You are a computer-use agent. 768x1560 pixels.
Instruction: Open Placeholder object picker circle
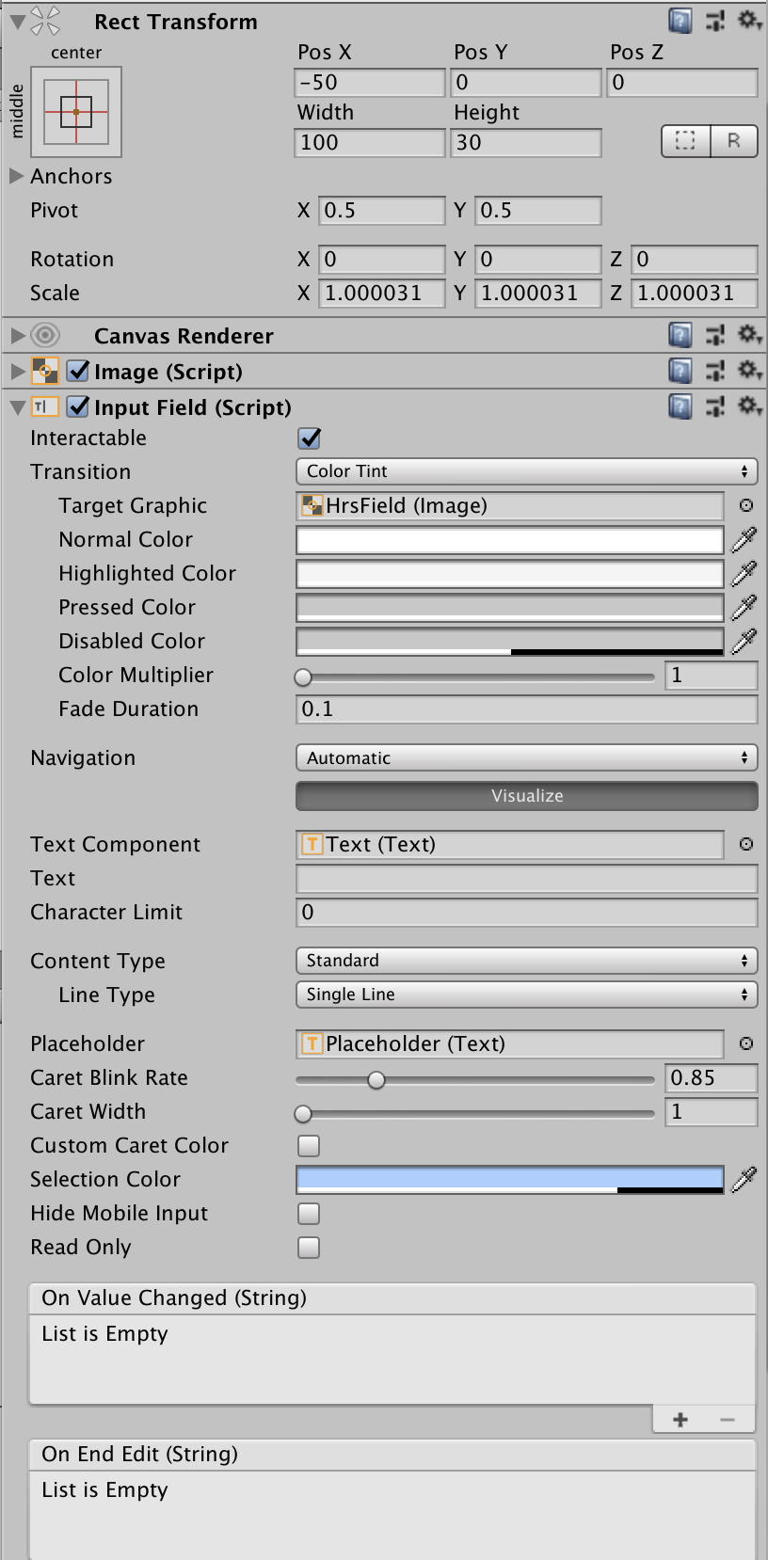point(746,1043)
